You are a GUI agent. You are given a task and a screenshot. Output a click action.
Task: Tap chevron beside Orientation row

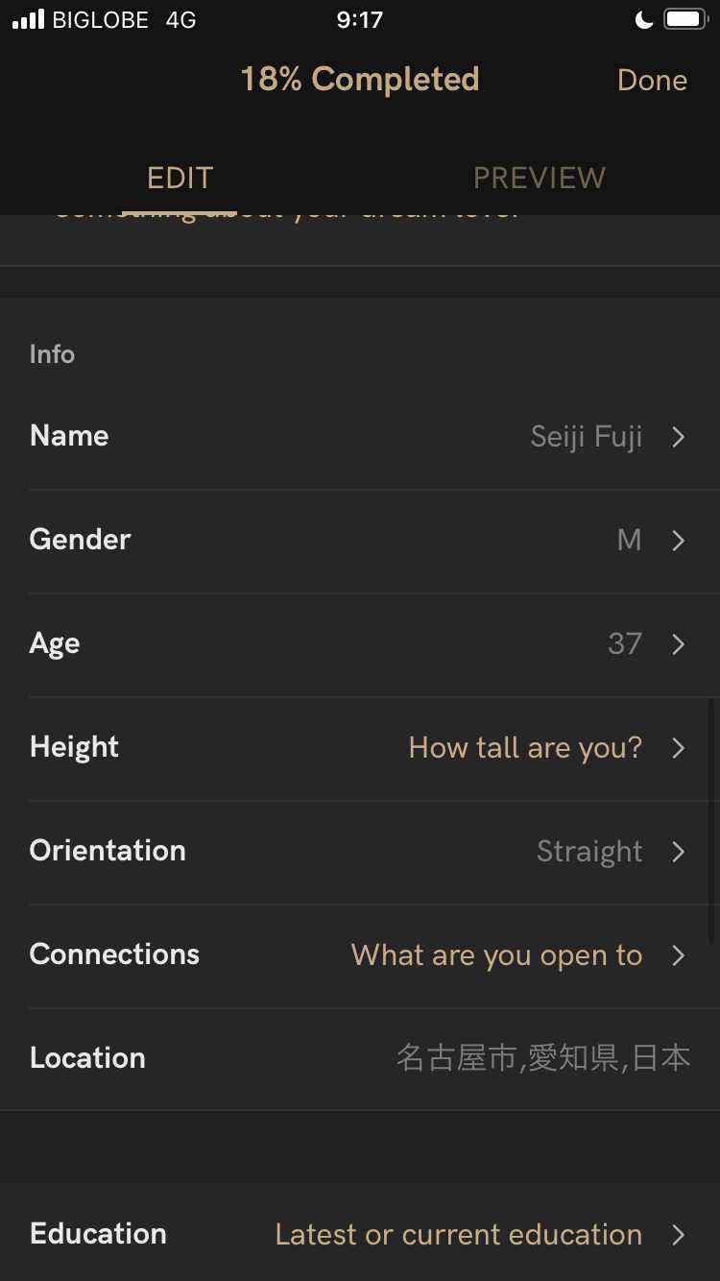click(x=679, y=852)
